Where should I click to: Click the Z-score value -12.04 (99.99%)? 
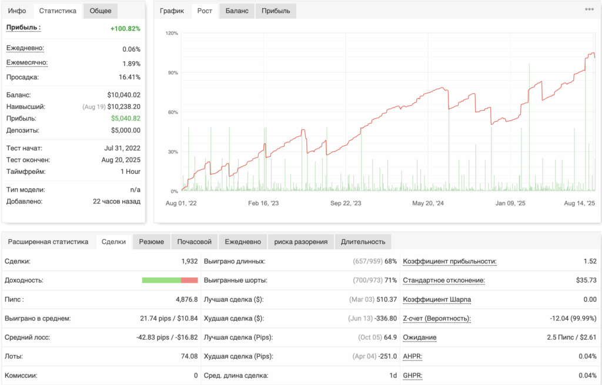573,319
